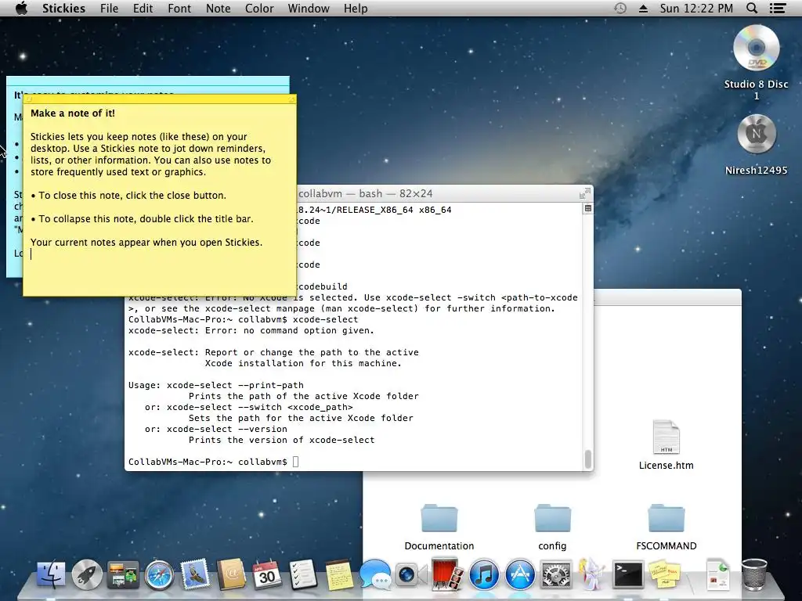Screen dimensions: 802x601
Task: Select the config folder in Finder
Action: coord(552,527)
